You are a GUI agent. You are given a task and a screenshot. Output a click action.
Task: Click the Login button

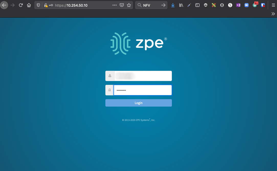pyautogui.click(x=139, y=103)
